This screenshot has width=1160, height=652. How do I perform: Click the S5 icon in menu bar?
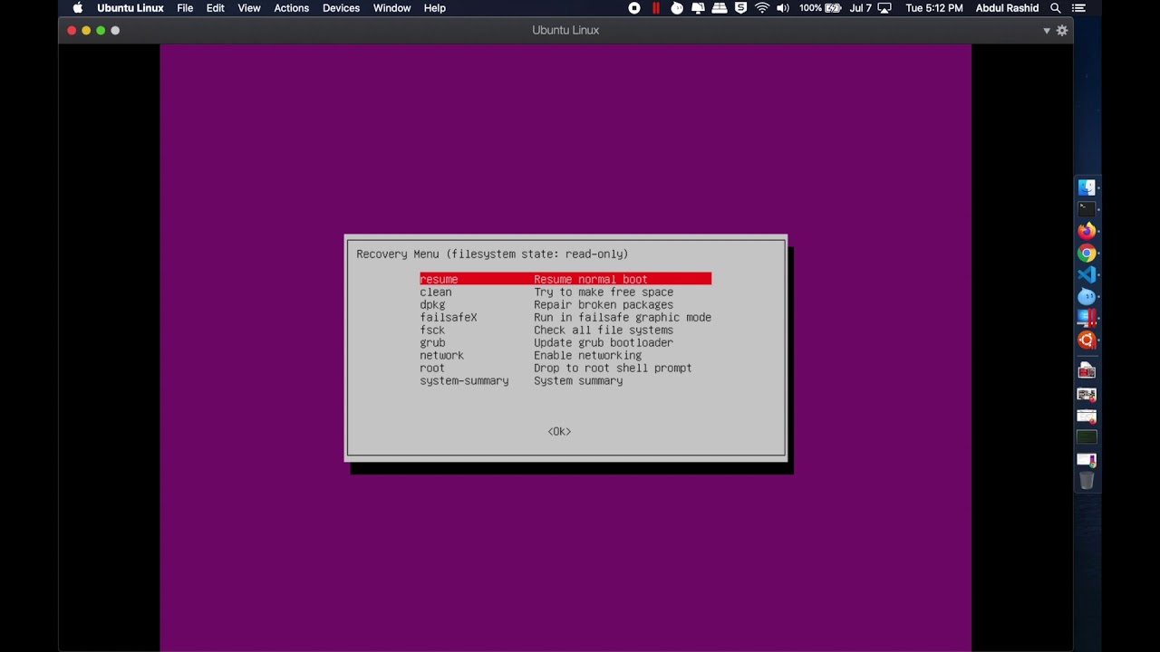[x=741, y=8]
